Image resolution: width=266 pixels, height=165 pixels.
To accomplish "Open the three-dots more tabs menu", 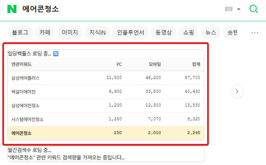I will [x=255, y=33].
